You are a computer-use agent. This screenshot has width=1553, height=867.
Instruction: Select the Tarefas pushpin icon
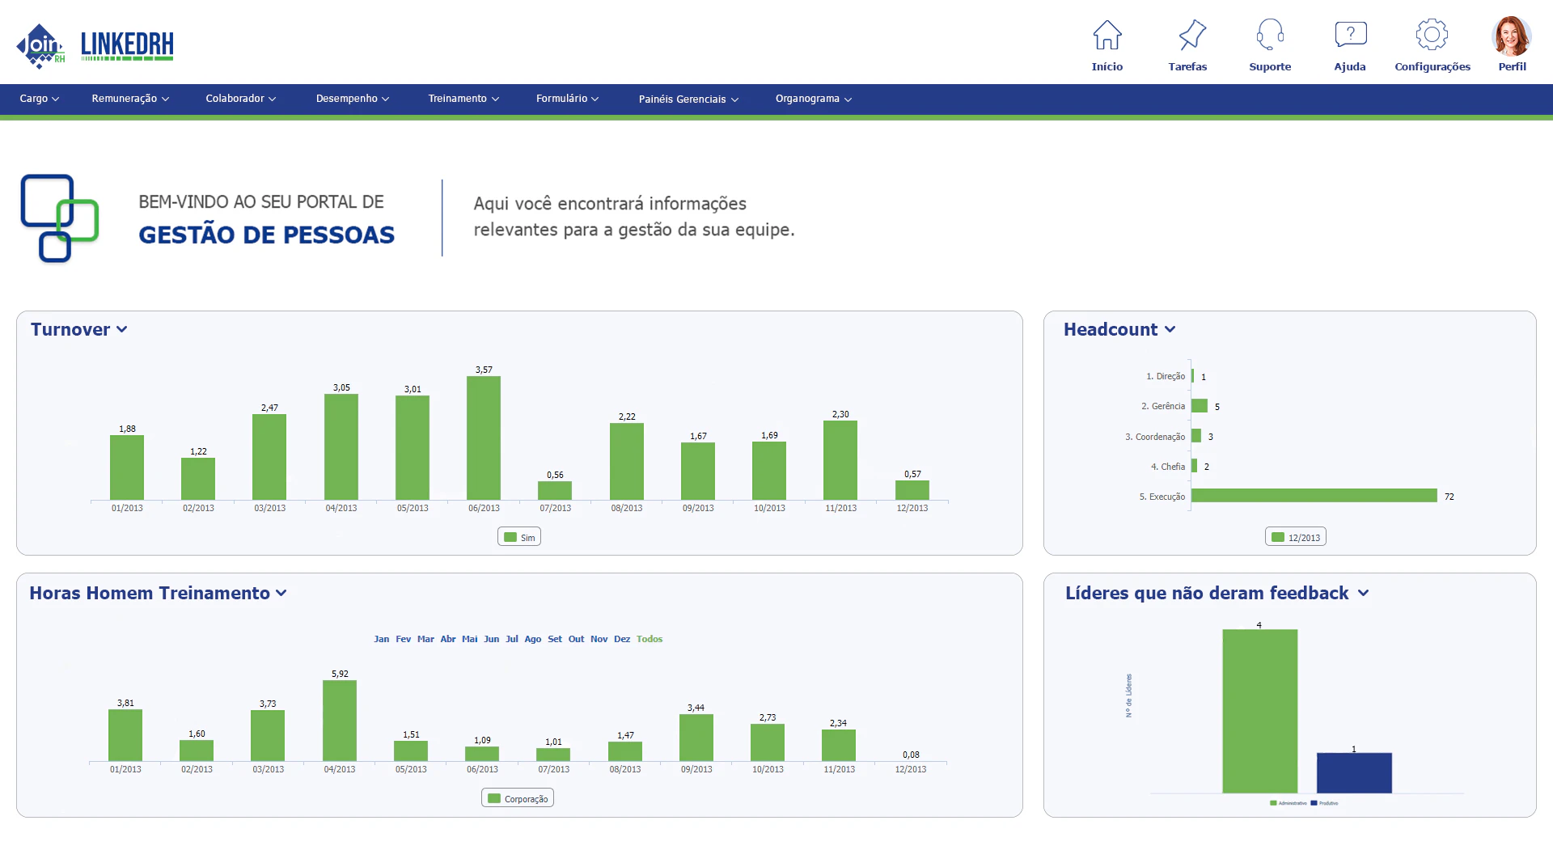pos(1187,36)
